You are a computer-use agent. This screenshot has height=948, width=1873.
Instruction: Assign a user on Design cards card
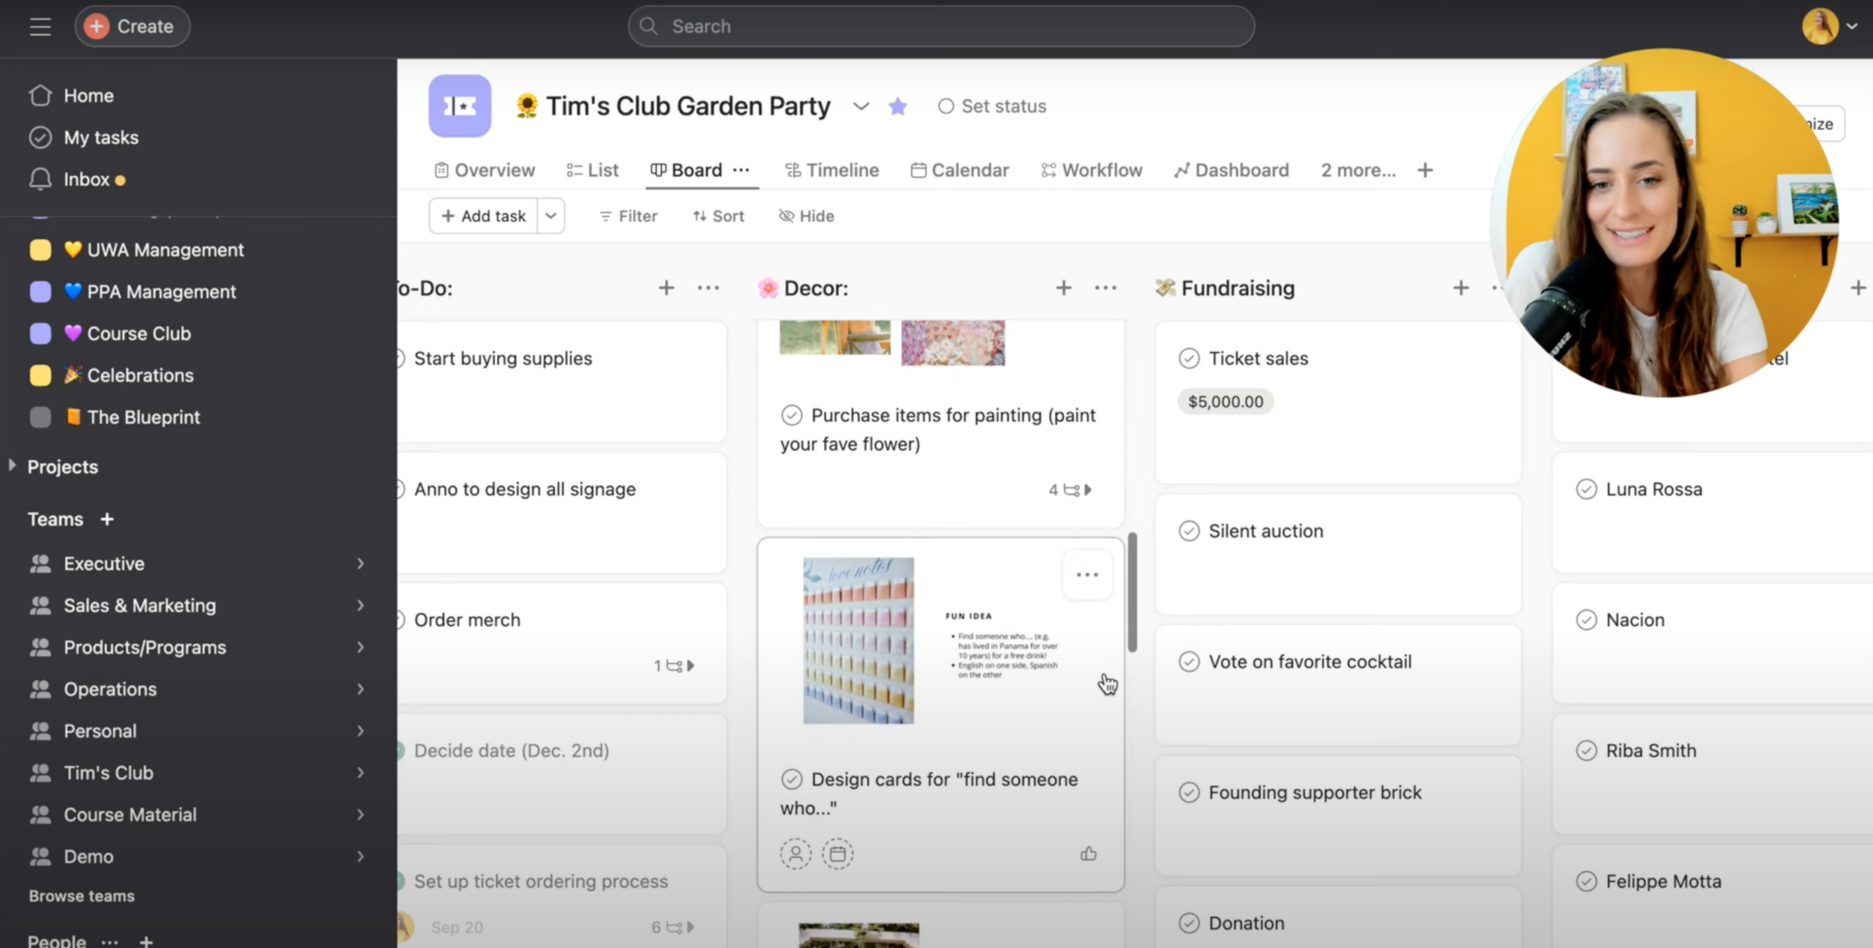click(x=796, y=854)
